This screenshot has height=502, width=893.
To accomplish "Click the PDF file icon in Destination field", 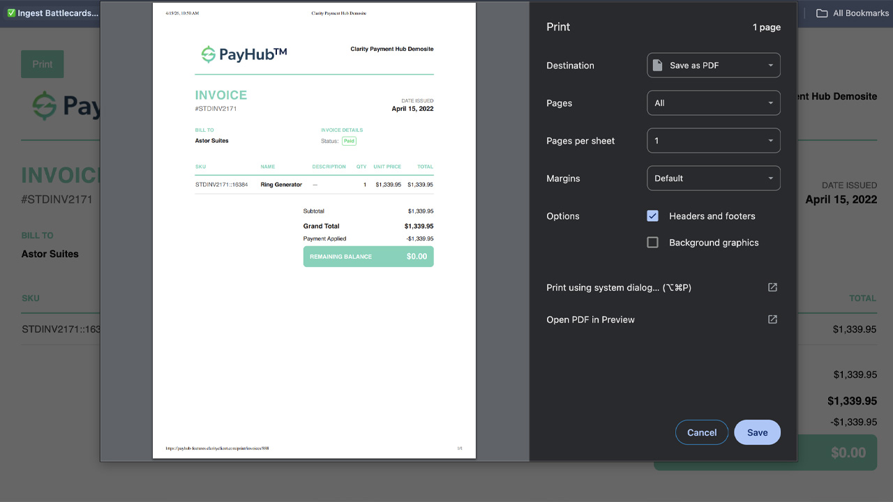I will [x=656, y=65].
